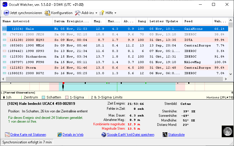Sort list by Datum Ereignis column header
The image size is (234, 146).
coord(71,21)
